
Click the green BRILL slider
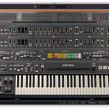pos(87,58)
